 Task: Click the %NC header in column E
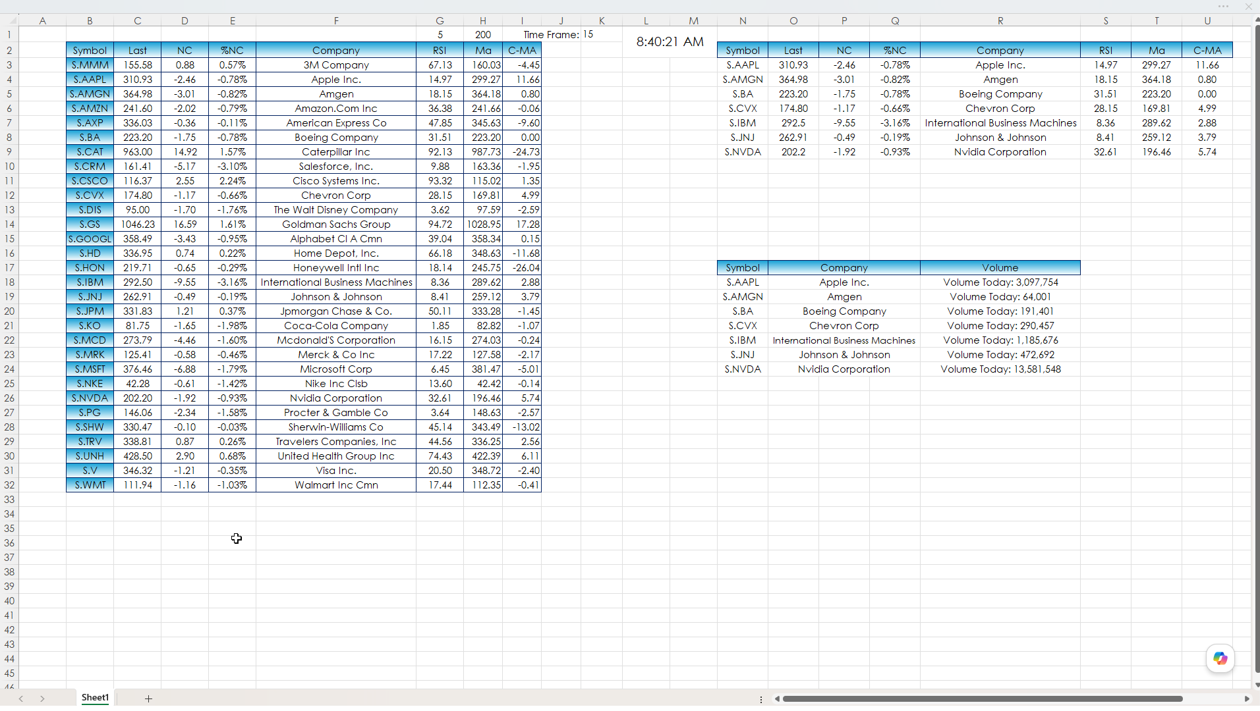point(232,50)
